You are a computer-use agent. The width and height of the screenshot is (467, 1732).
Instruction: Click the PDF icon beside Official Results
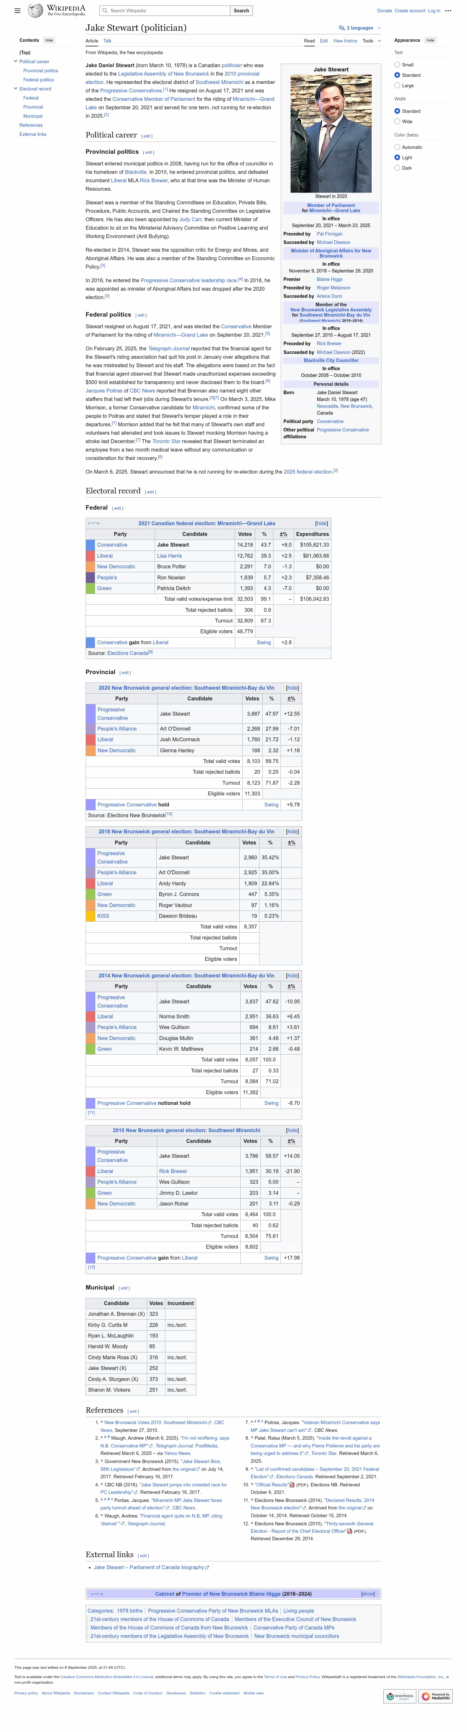292,1484
